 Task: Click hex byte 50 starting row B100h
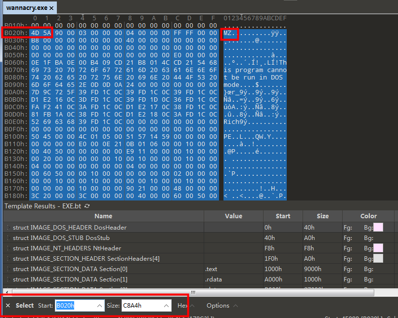tap(35, 137)
